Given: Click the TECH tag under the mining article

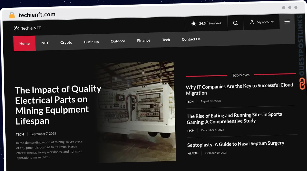Looking at the screenshot, I should point(20,134).
